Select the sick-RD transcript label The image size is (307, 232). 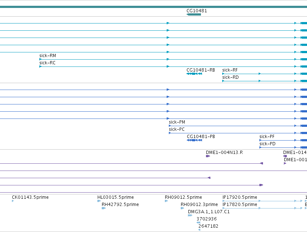coord(231,77)
